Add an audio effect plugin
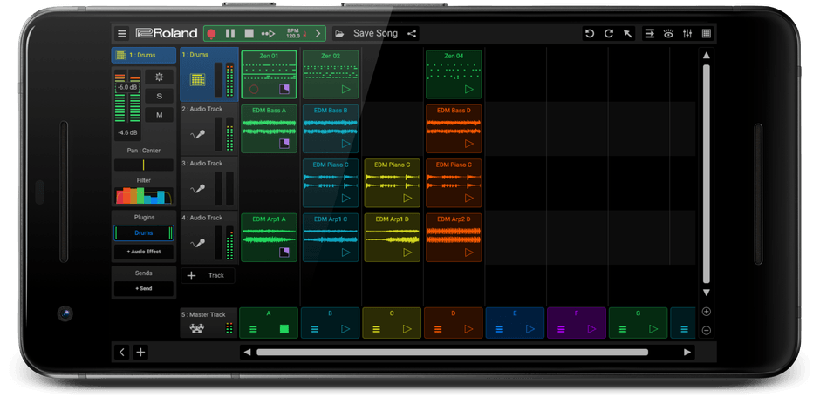820x397 pixels. (143, 252)
